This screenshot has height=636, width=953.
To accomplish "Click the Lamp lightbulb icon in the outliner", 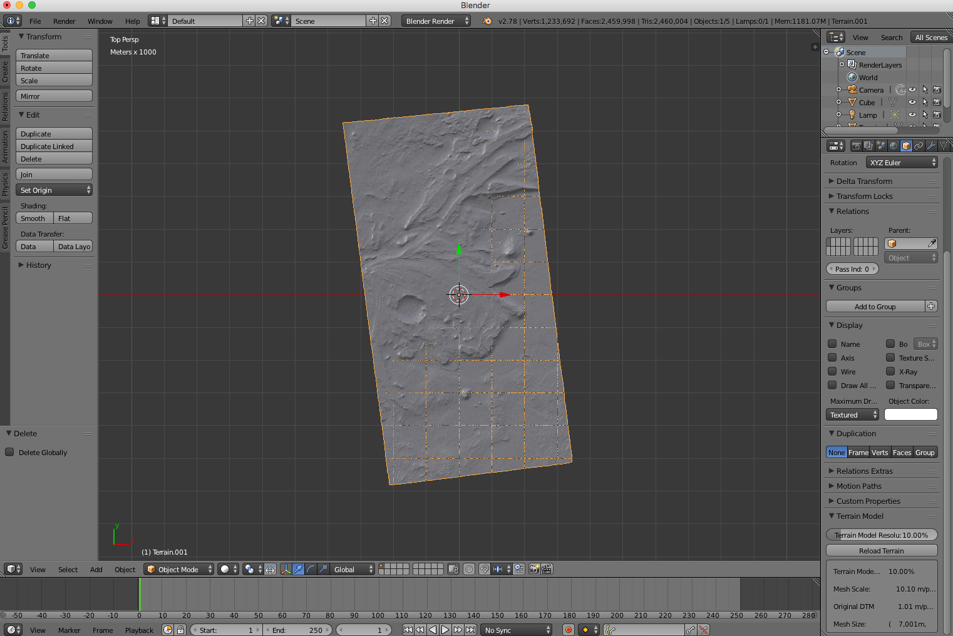I will [x=852, y=115].
